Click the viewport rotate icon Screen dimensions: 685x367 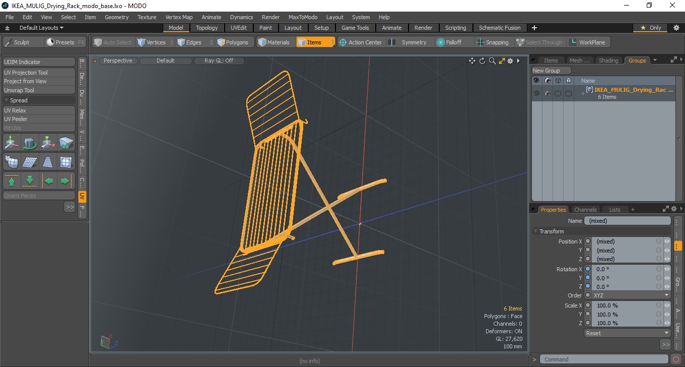click(x=482, y=61)
